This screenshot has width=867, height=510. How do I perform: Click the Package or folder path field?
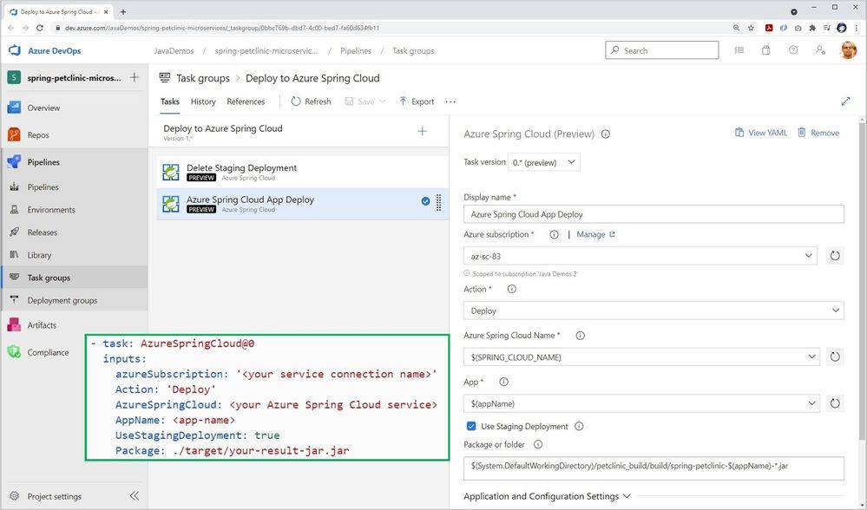(654, 468)
